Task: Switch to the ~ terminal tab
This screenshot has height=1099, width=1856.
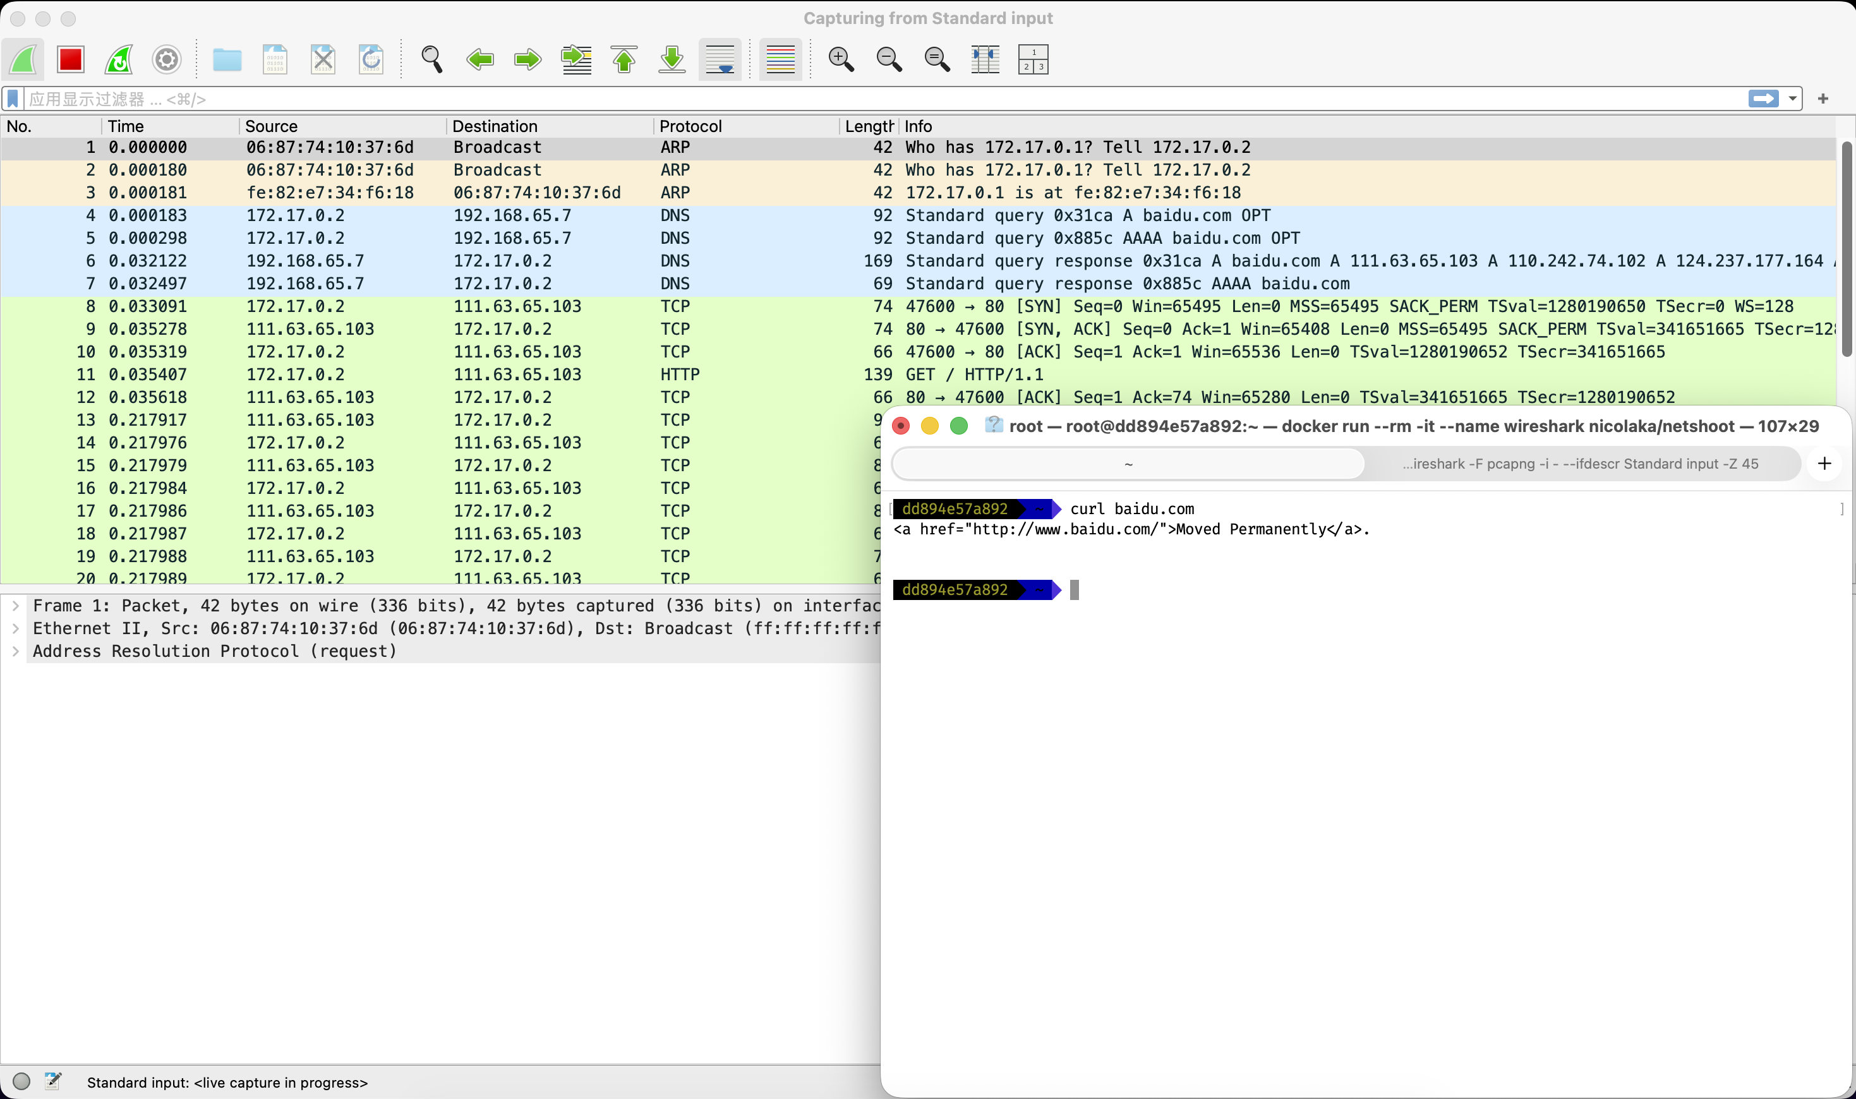Action: point(1128,464)
